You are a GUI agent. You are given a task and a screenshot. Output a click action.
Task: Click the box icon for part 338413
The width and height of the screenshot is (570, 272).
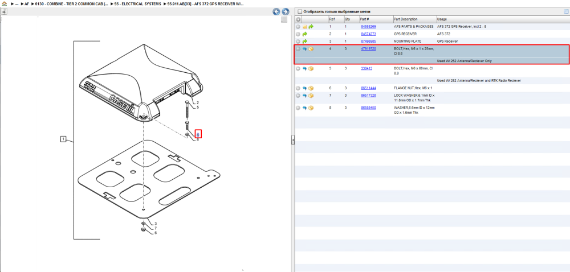pyautogui.click(x=311, y=68)
